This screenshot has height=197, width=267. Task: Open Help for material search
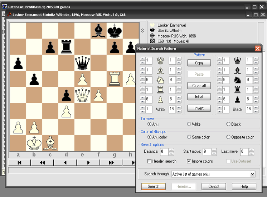pos(244,186)
